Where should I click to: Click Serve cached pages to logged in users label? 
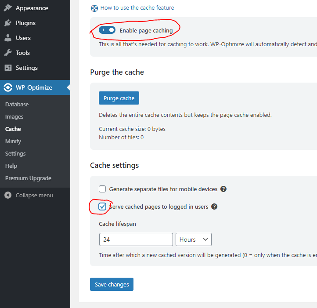[158, 207]
